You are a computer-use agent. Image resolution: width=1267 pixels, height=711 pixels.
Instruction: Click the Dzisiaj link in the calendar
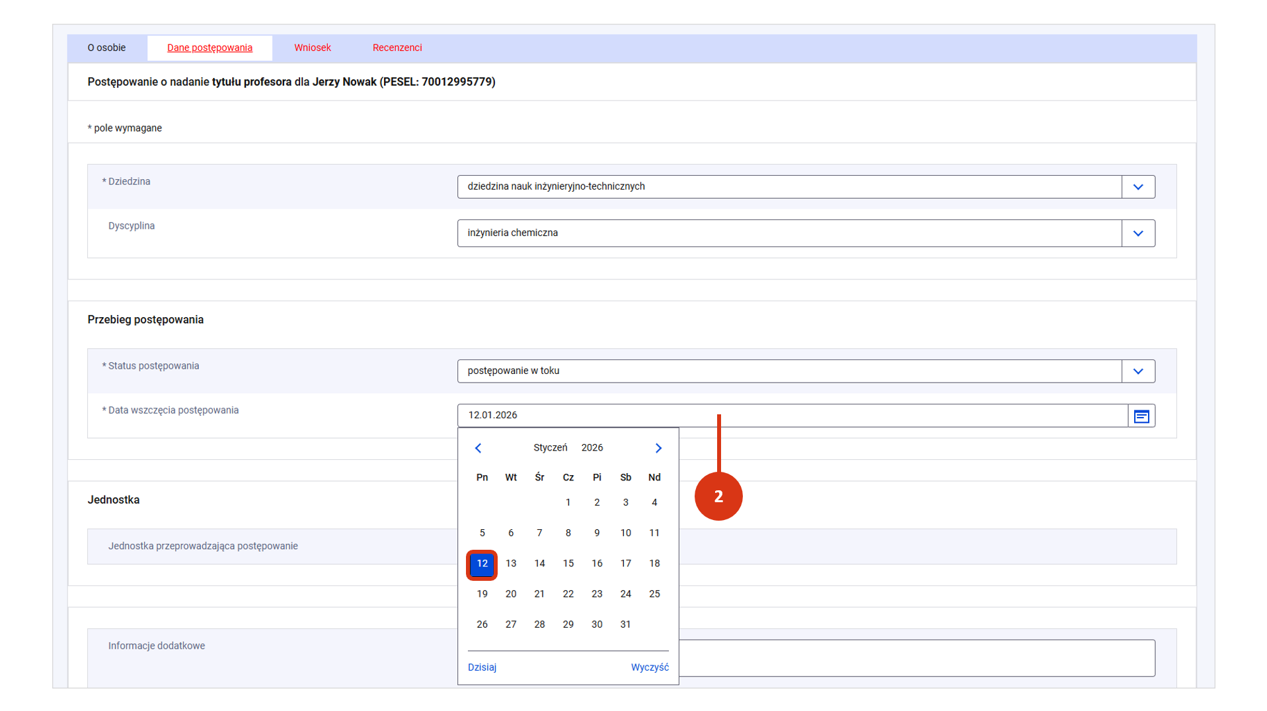pyautogui.click(x=482, y=667)
